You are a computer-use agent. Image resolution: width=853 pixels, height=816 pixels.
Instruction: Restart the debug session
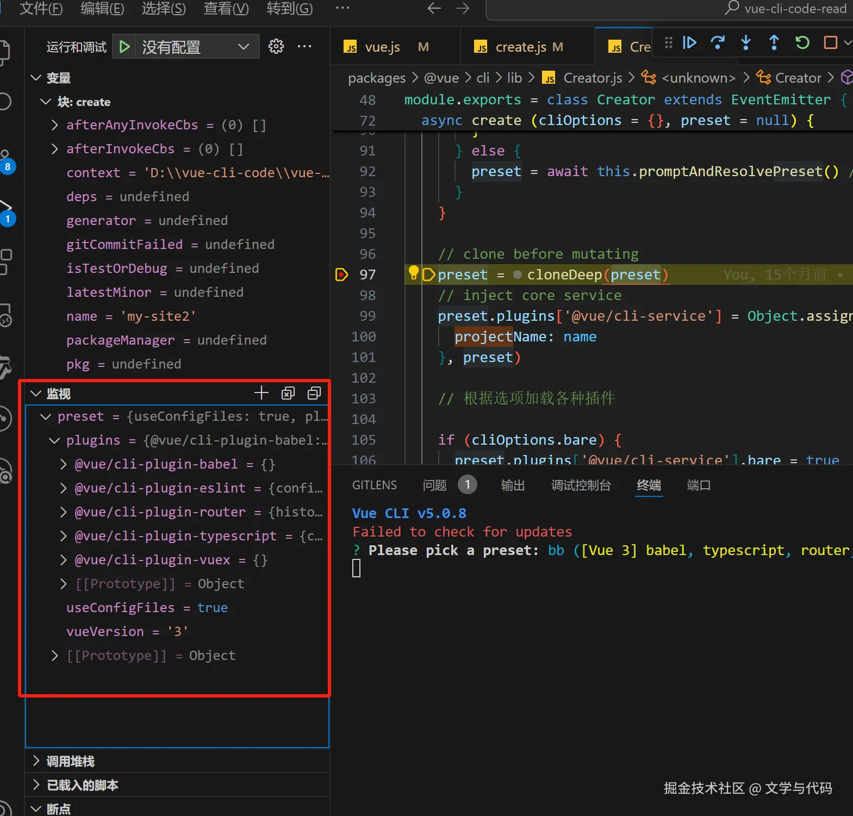pos(802,42)
